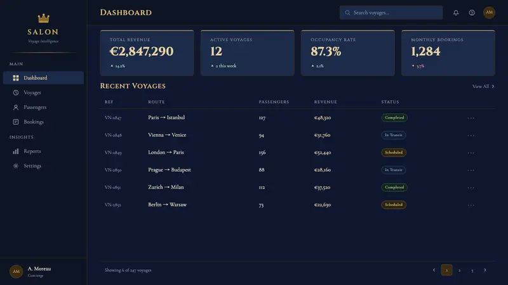Click the Reports bar chart icon

pyautogui.click(x=15, y=151)
